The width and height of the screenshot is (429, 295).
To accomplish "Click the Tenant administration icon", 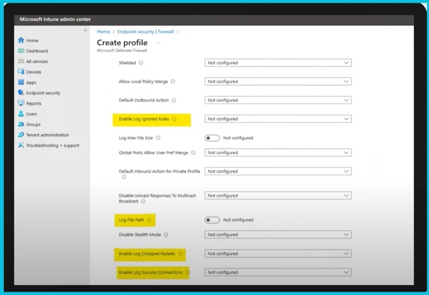I will (21, 135).
